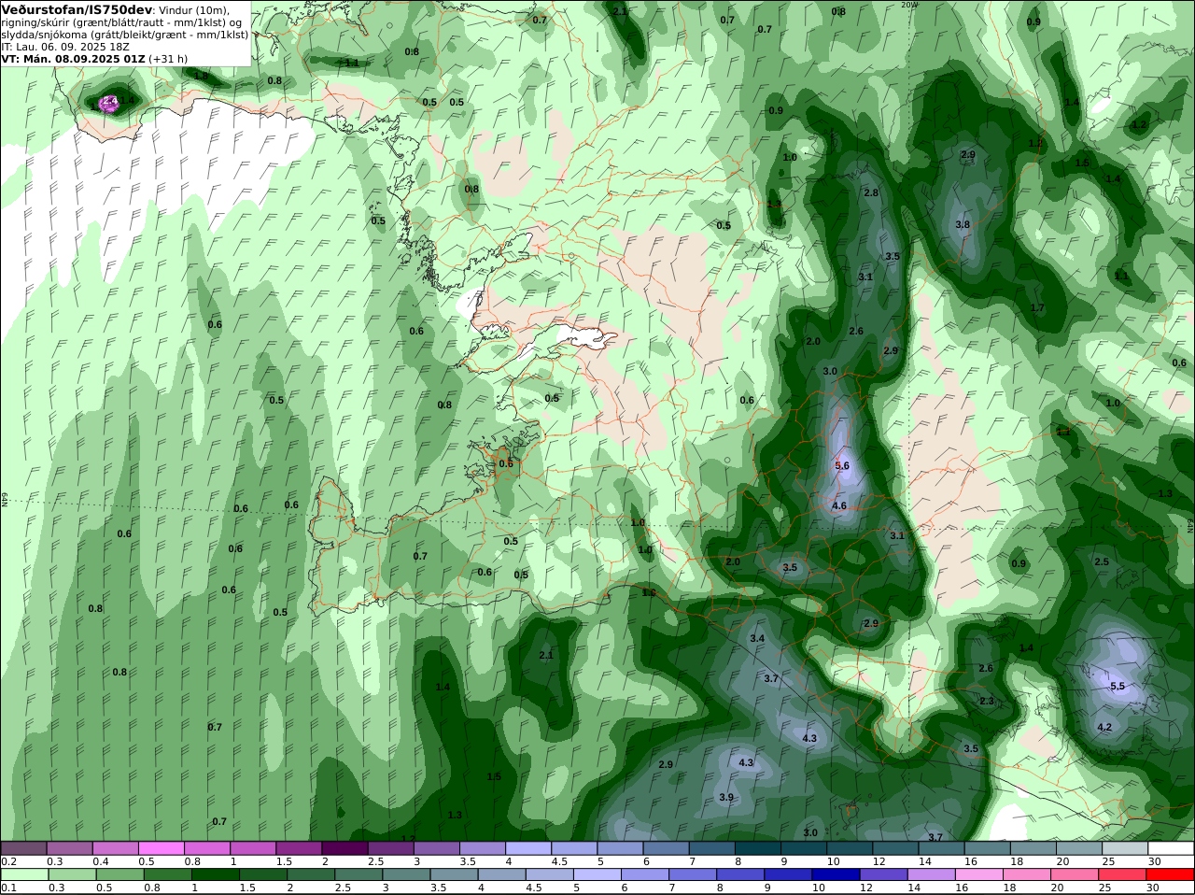Click the '0.1' label on the rain scale
Viewport: 1195px width, 895px height.
pos(8,888)
